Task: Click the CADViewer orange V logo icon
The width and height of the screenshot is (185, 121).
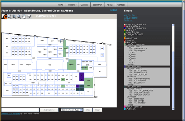Action: 4,17
